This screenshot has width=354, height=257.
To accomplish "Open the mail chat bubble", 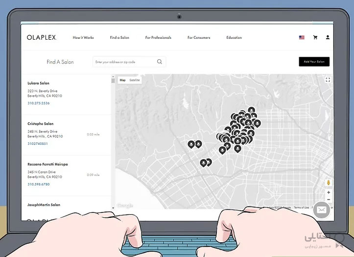I will (x=322, y=210).
